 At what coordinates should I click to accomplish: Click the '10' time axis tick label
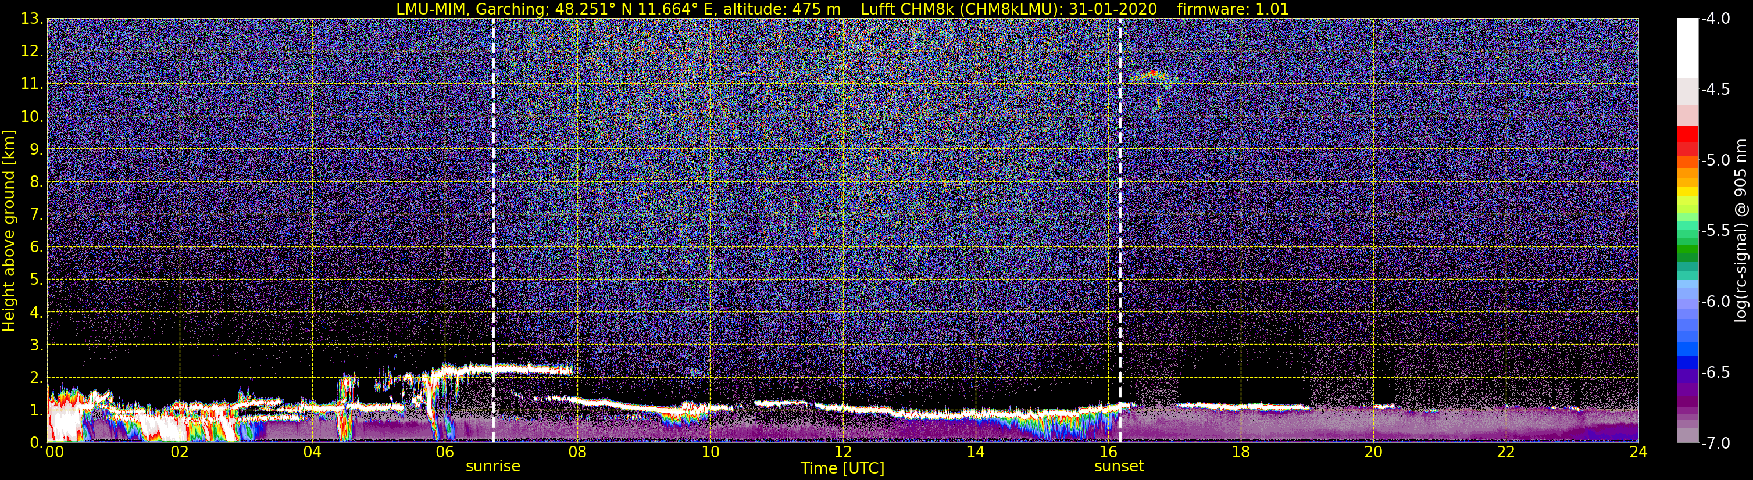(x=710, y=452)
